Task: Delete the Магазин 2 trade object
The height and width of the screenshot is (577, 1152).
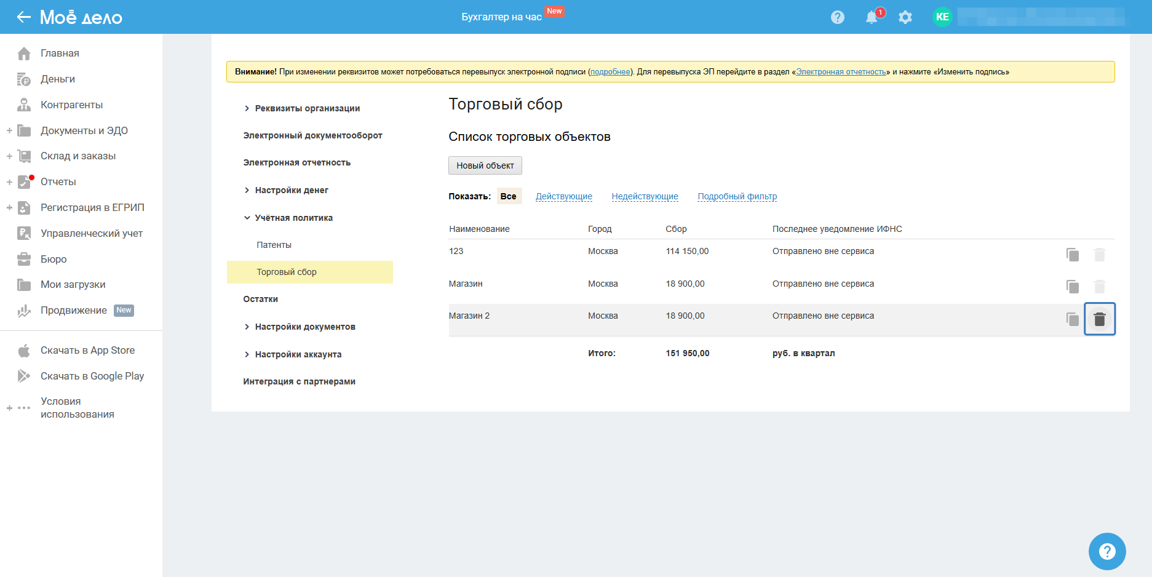Action: coord(1099,319)
